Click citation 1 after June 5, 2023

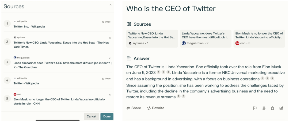pos(158,72)
